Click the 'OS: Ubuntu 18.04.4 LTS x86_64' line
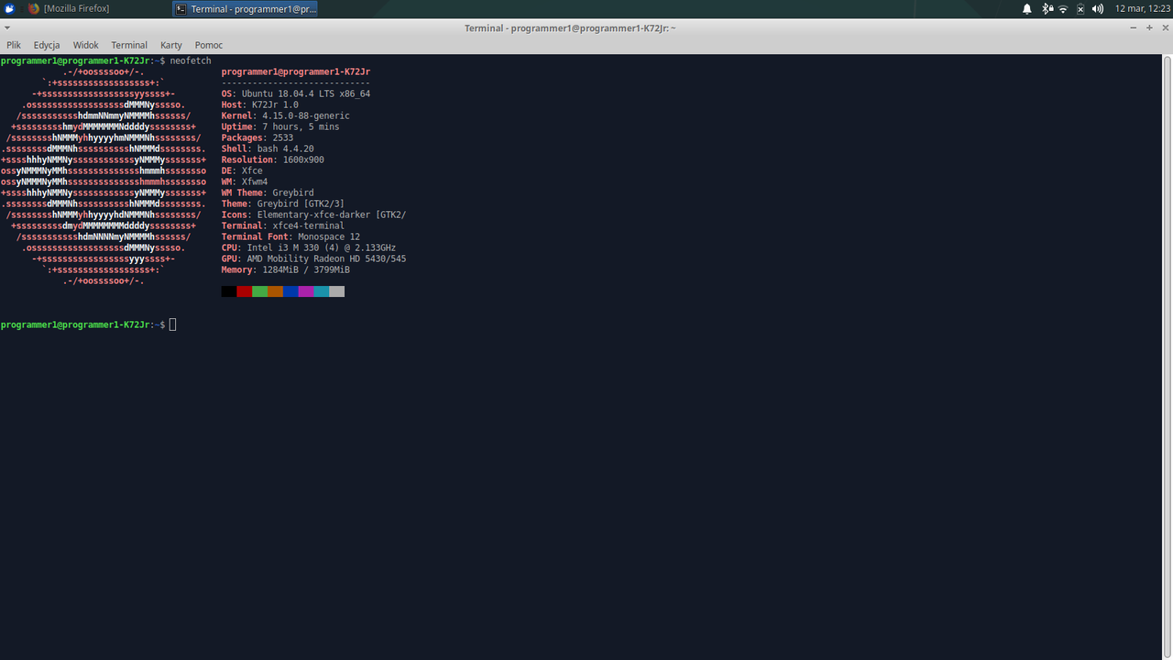1173x660 pixels. (x=296, y=93)
